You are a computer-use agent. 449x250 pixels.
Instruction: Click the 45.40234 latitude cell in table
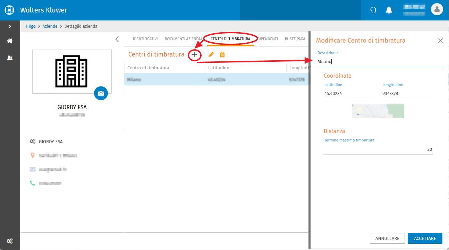click(217, 79)
